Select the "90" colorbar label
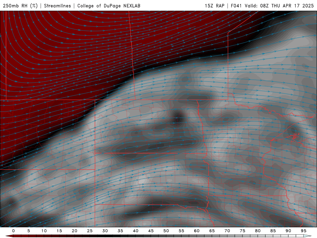The image size is (317, 238). pos(288,231)
